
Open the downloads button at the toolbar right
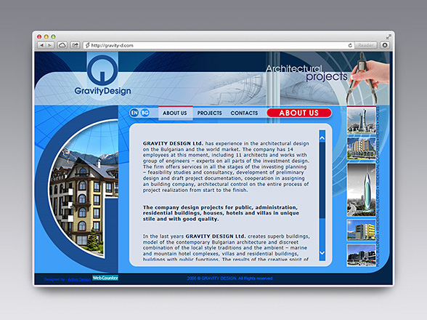tap(385, 45)
